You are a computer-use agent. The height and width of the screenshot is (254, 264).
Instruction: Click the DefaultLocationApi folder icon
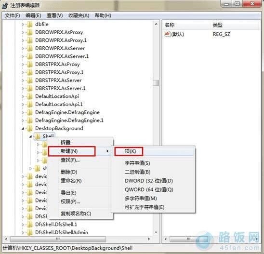[x=30, y=96]
